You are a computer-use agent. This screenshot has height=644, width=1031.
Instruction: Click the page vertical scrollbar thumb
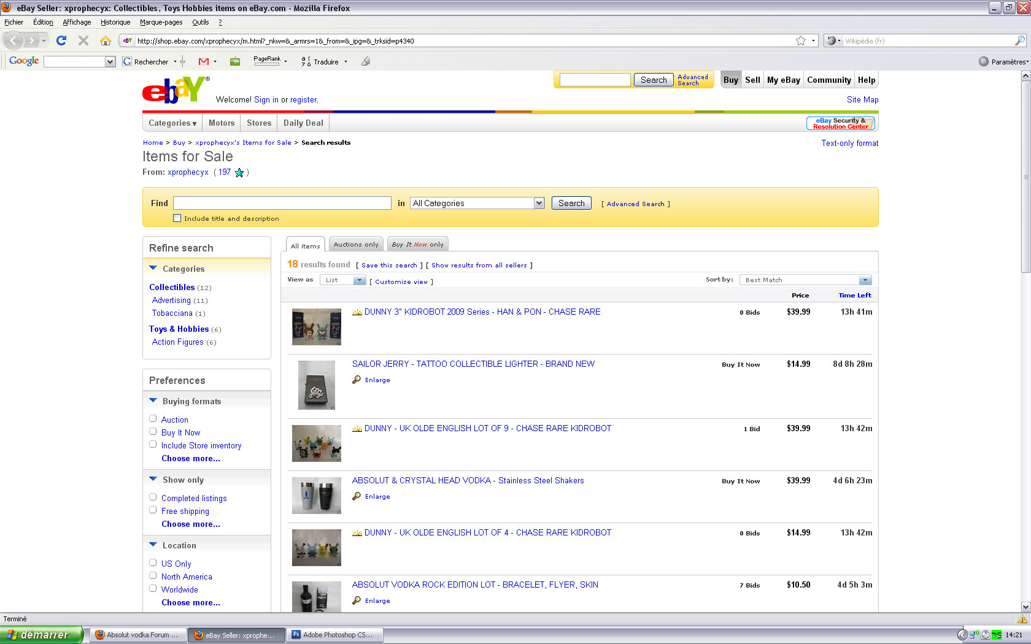(x=1025, y=177)
